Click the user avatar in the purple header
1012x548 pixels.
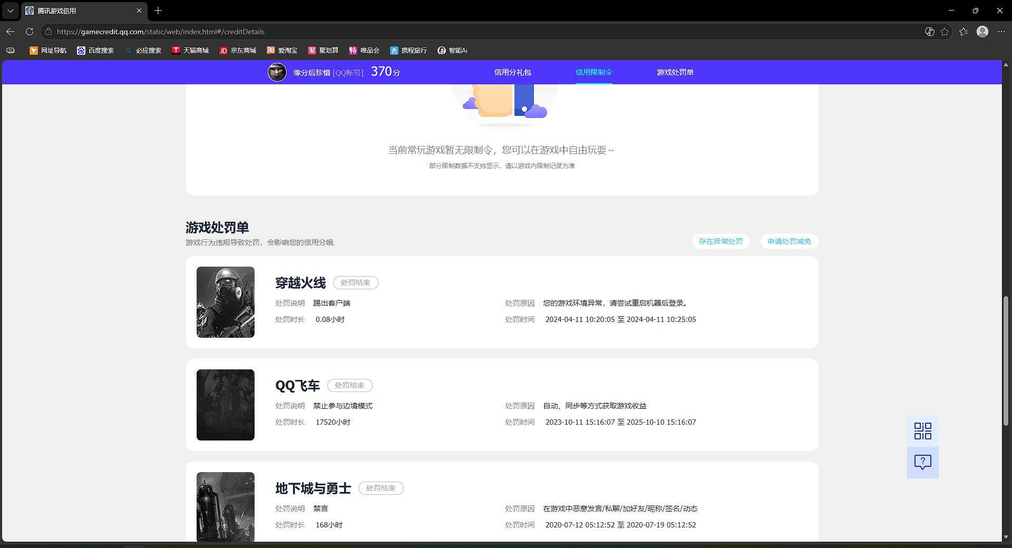(277, 72)
